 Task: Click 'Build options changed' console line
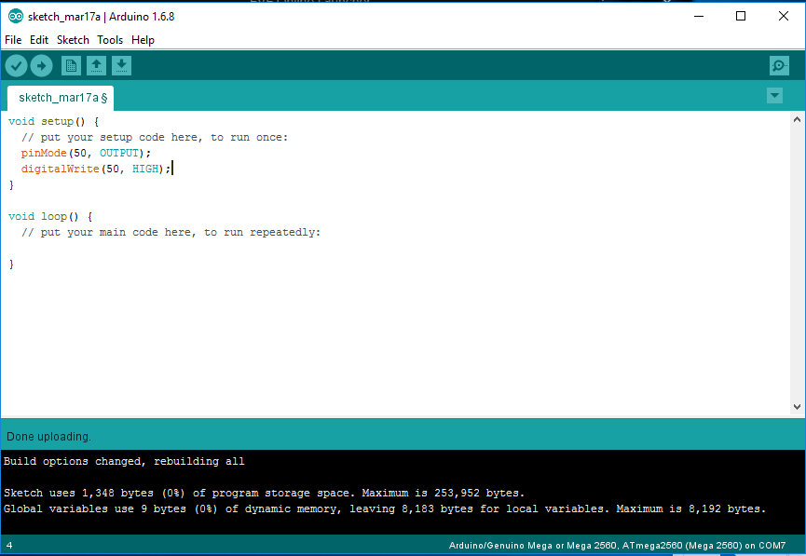pyautogui.click(x=124, y=461)
